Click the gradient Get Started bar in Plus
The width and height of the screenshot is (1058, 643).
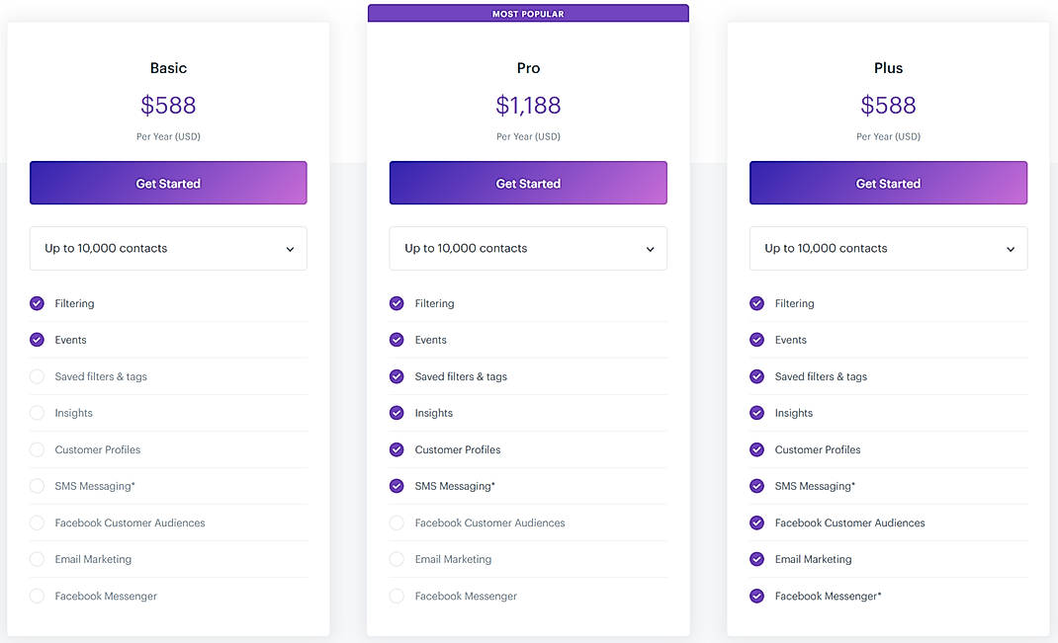888,183
